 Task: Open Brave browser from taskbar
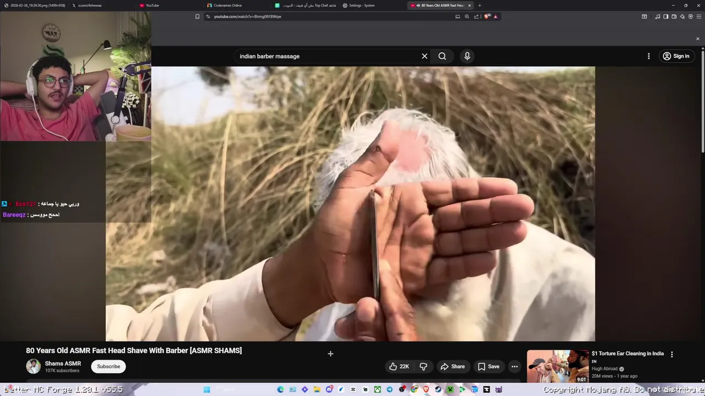pos(426,389)
